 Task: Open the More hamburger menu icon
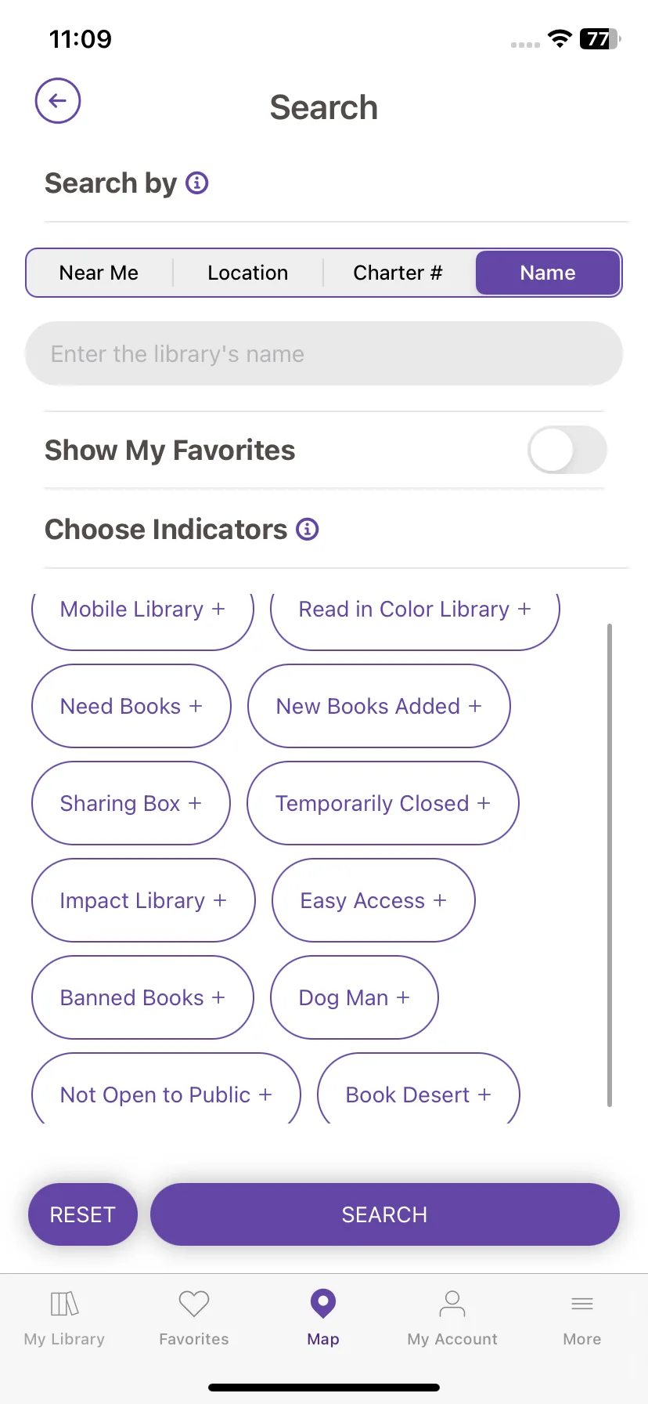point(582,1304)
